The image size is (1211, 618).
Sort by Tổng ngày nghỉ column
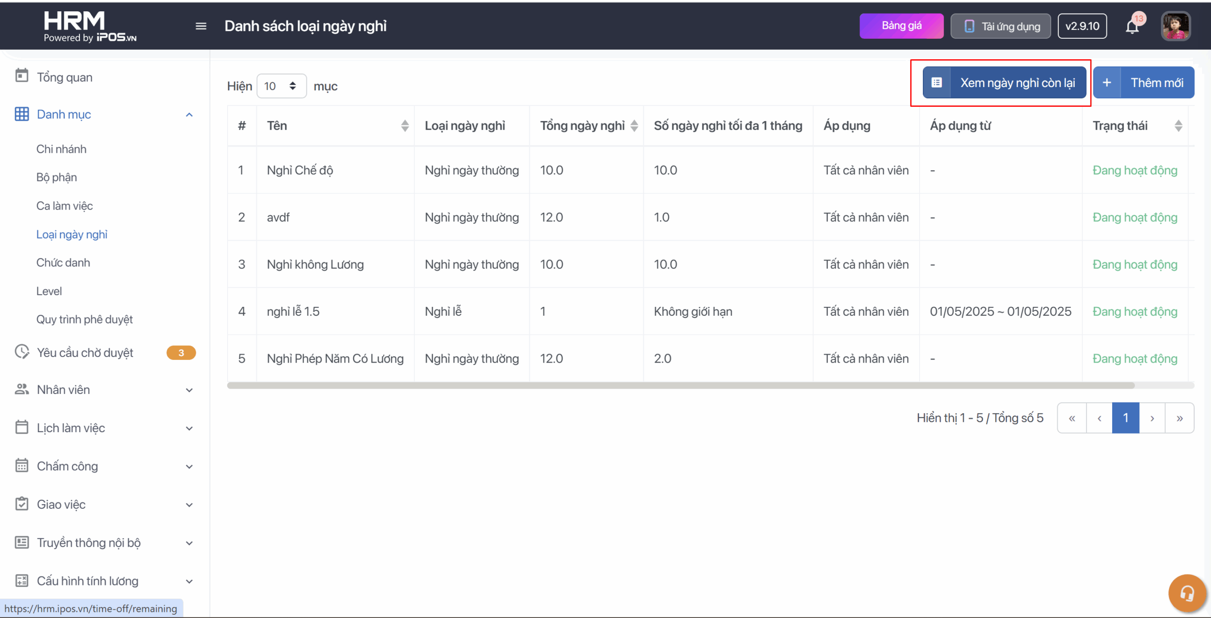point(634,126)
